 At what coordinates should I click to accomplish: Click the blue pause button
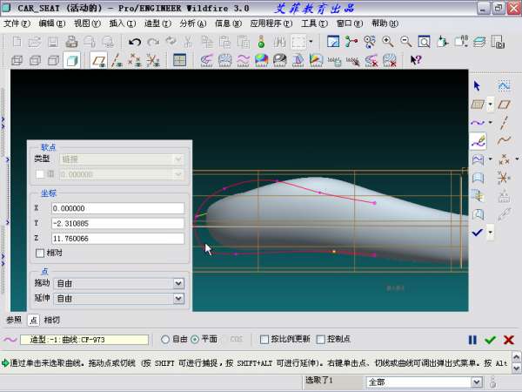[x=472, y=340]
